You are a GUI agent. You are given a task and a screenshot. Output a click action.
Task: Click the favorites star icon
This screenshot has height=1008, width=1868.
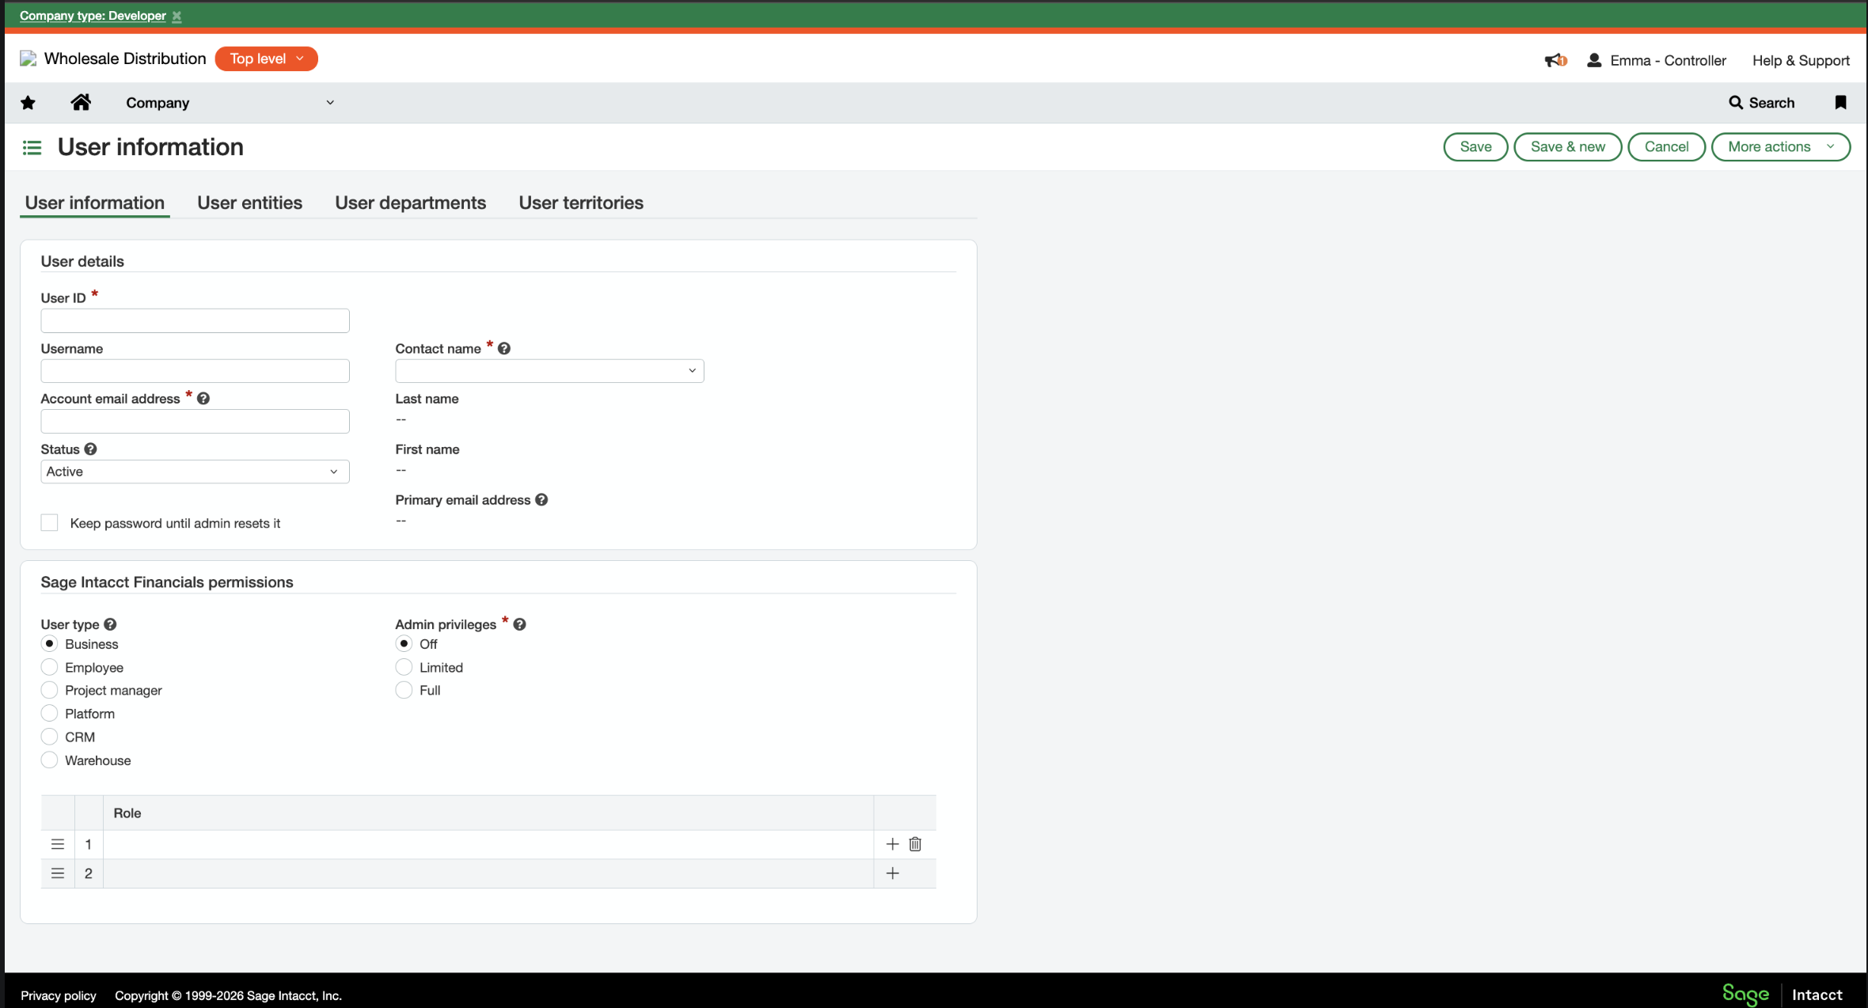[x=28, y=102]
